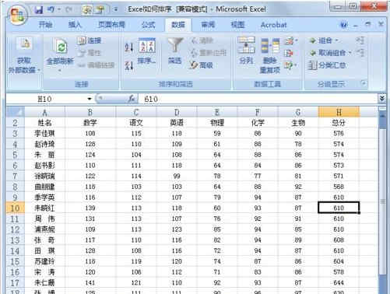Click the show detail outline icon

(x=360, y=40)
